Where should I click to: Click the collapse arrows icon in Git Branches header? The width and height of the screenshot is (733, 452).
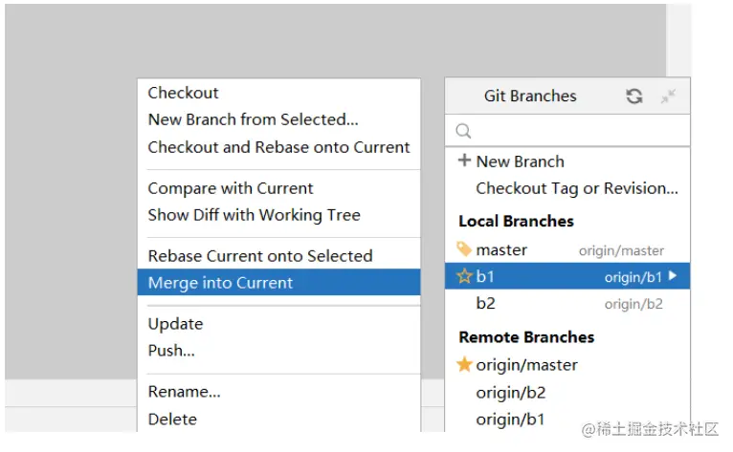(668, 96)
